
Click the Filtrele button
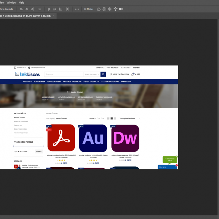click(x=39, y=151)
